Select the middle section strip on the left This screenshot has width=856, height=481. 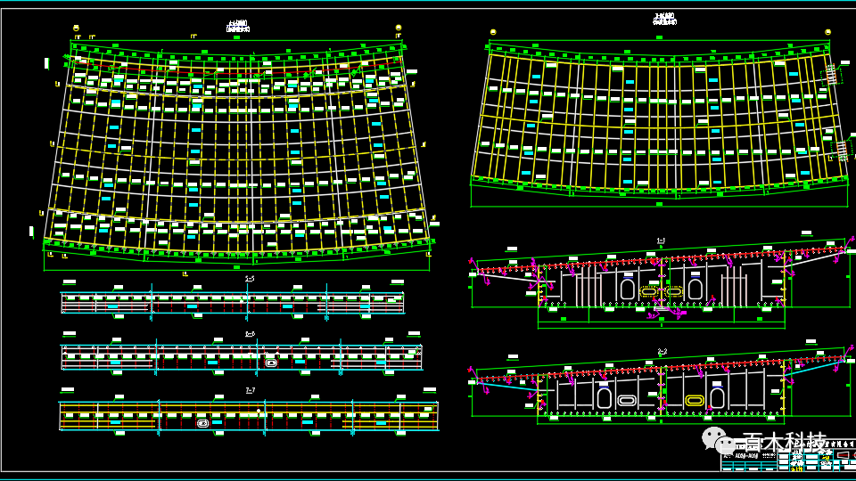click(241, 356)
